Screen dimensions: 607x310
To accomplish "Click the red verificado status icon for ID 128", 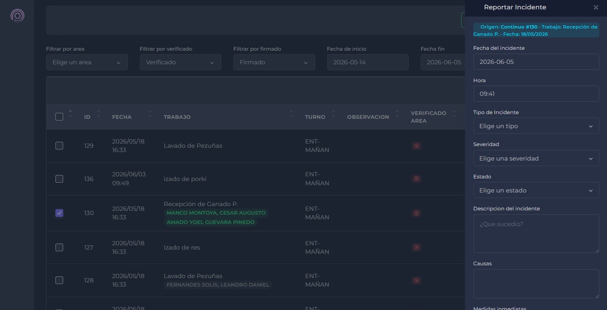I will click(417, 280).
